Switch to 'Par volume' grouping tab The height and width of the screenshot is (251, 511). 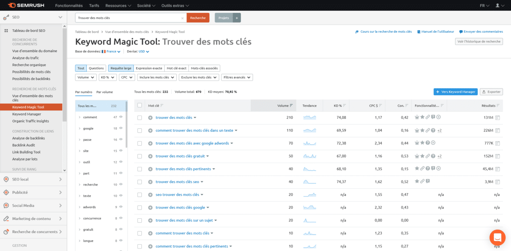104,92
